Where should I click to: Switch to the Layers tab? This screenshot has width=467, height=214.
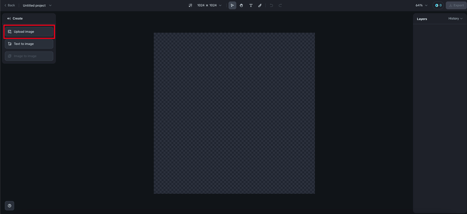(422, 19)
